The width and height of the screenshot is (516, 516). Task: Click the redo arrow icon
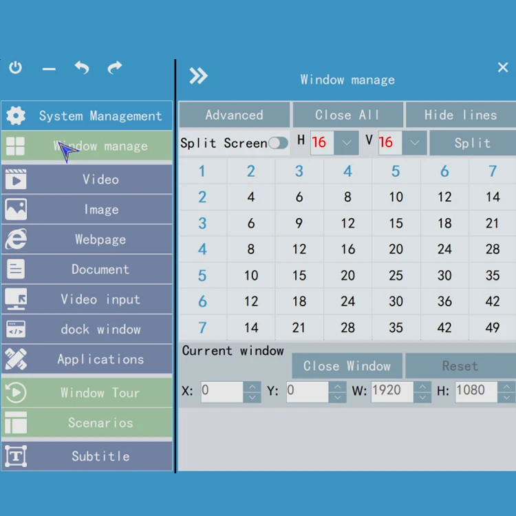pyautogui.click(x=115, y=67)
